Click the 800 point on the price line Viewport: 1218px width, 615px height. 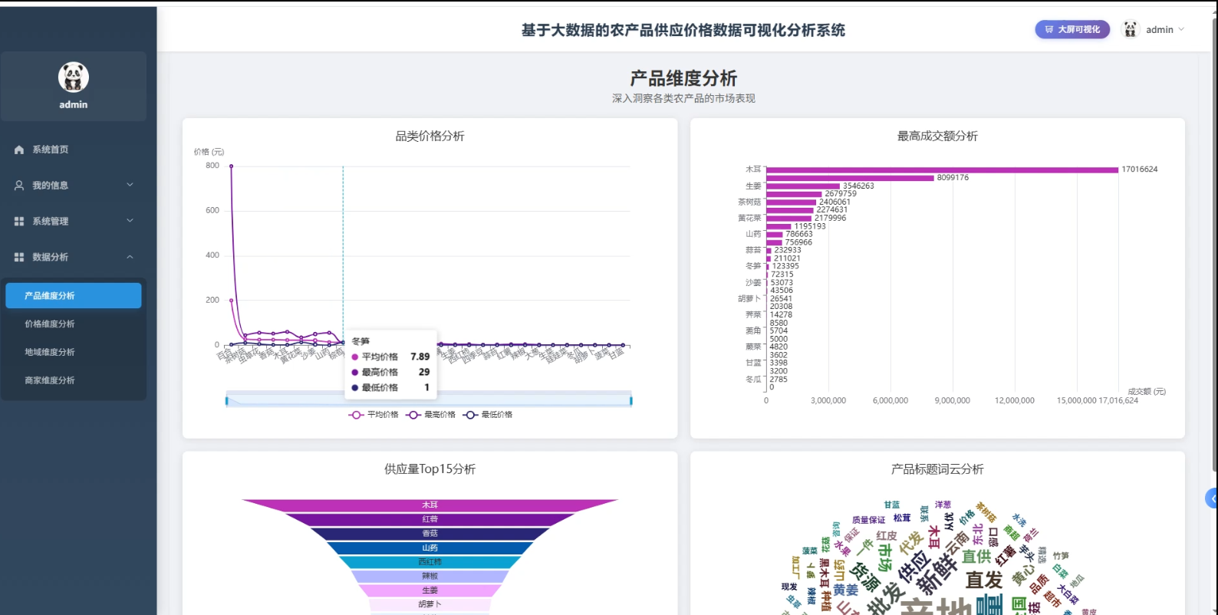click(231, 166)
